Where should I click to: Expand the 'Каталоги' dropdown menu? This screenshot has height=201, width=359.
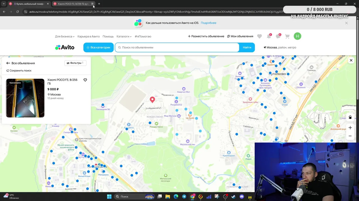point(124,36)
